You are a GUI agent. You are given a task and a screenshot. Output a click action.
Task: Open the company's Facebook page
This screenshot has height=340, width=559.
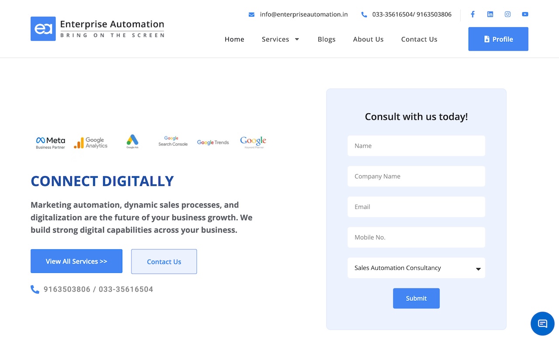coord(473,14)
